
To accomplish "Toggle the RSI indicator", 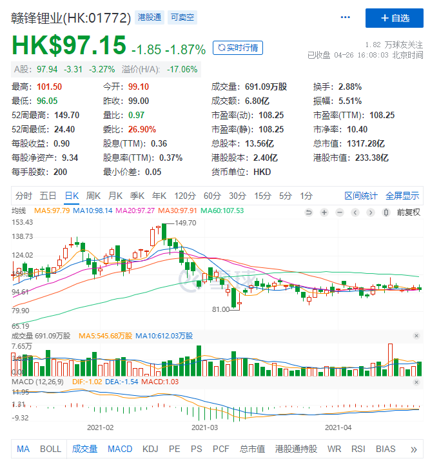I will (x=358, y=449).
